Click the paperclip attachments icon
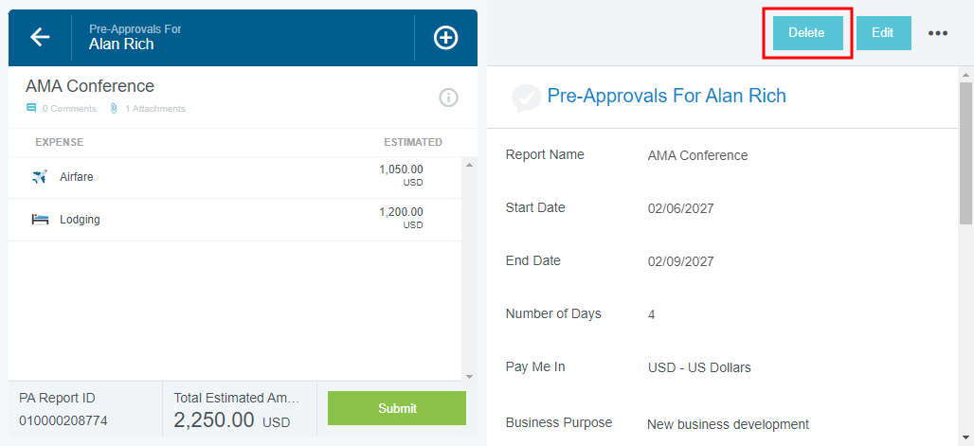The height and width of the screenshot is (446, 974). coord(114,109)
